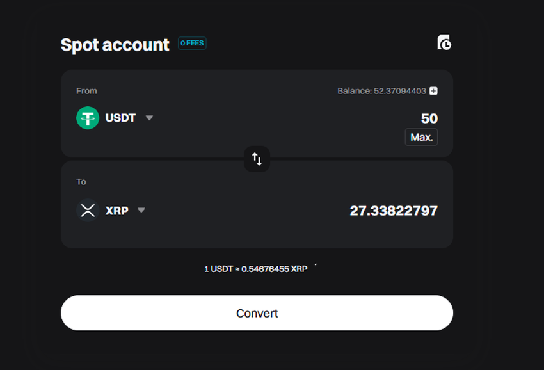Select the USDT currency label
Image resolution: width=544 pixels, height=370 pixels.
click(x=120, y=118)
